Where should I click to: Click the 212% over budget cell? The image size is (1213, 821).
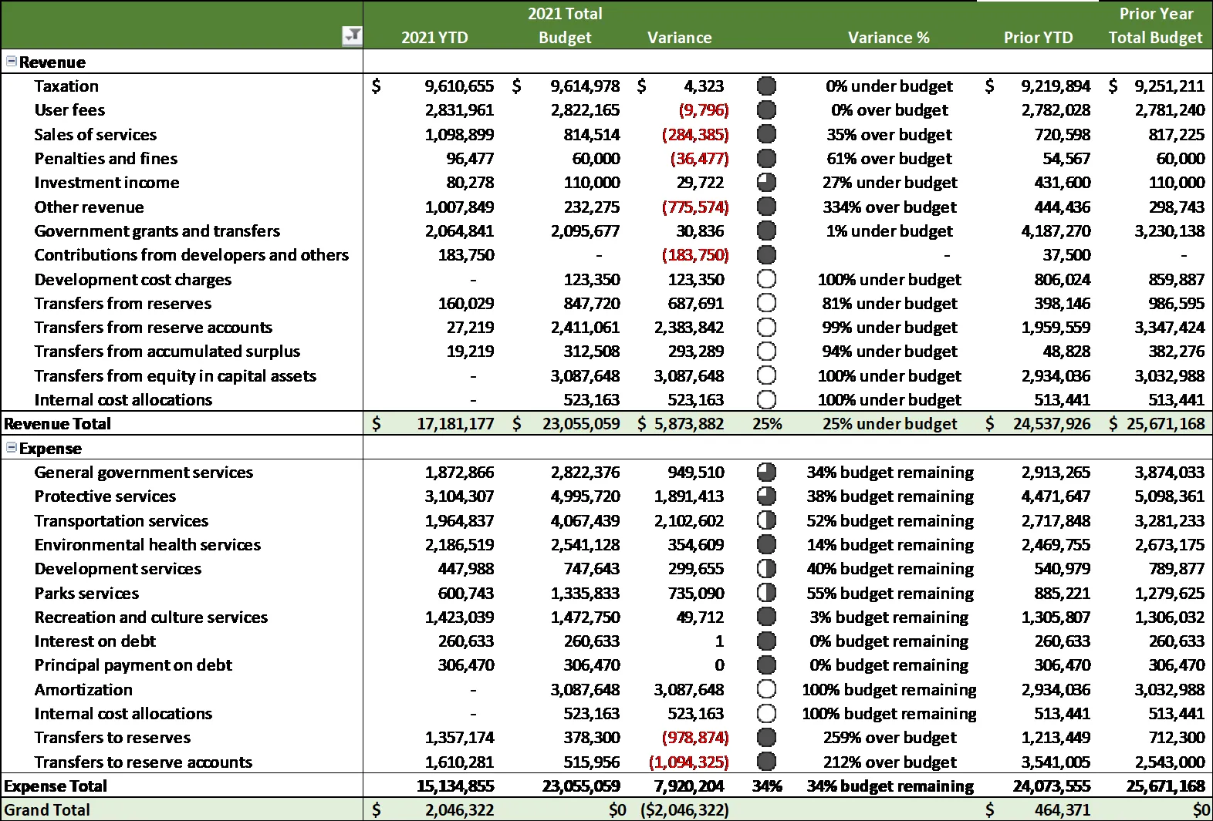tap(889, 762)
